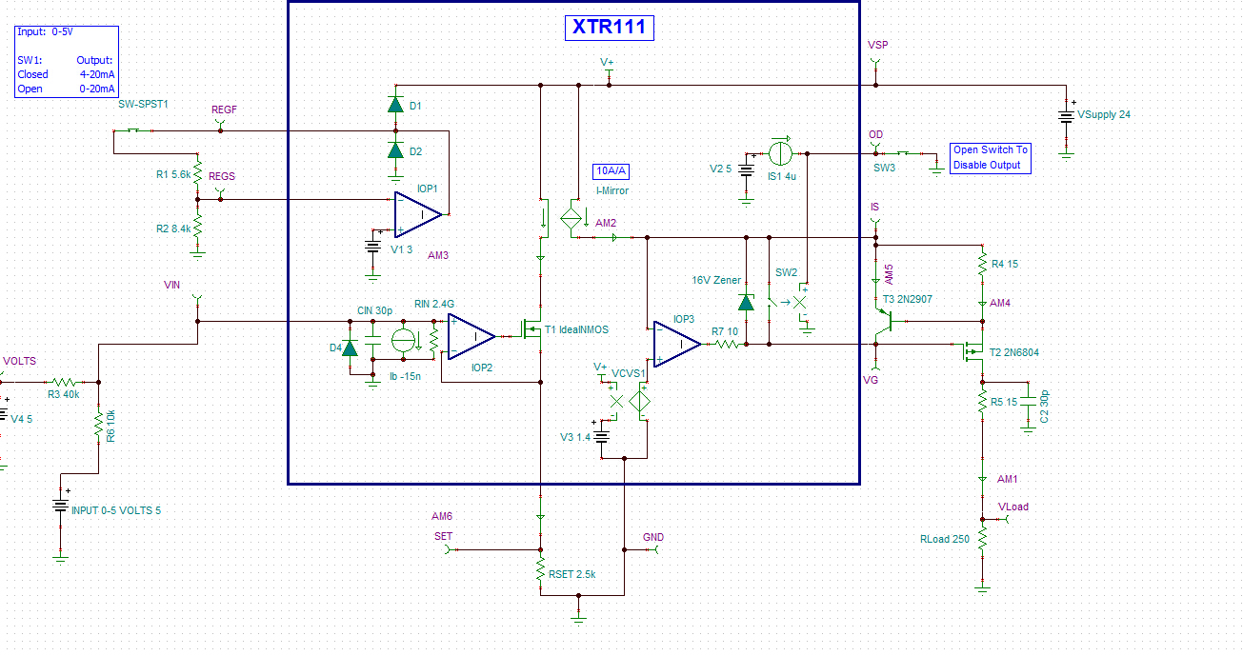The height and width of the screenshot is (656, 1243).
Task: Select the V2 5 battery symbol
Action: click(747, 169)
